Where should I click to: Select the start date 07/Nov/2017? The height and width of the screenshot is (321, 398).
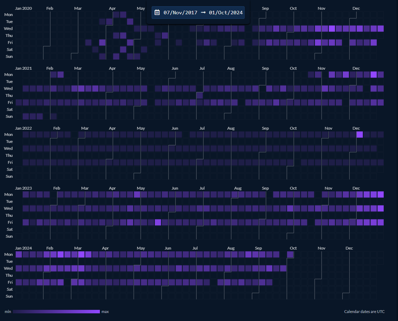pos(180,13)
